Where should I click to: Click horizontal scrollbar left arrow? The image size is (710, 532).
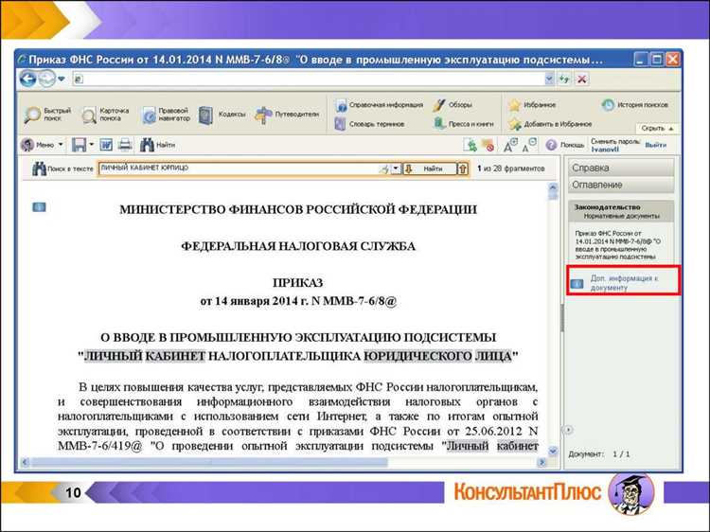click(26, 462)
